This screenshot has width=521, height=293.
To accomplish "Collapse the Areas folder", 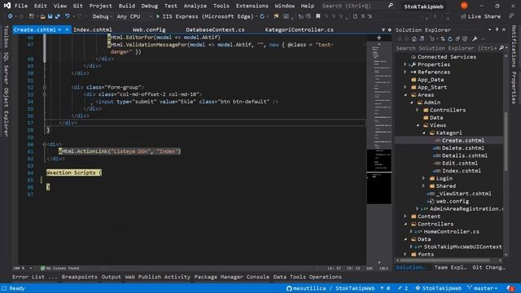I will (405, 95).
